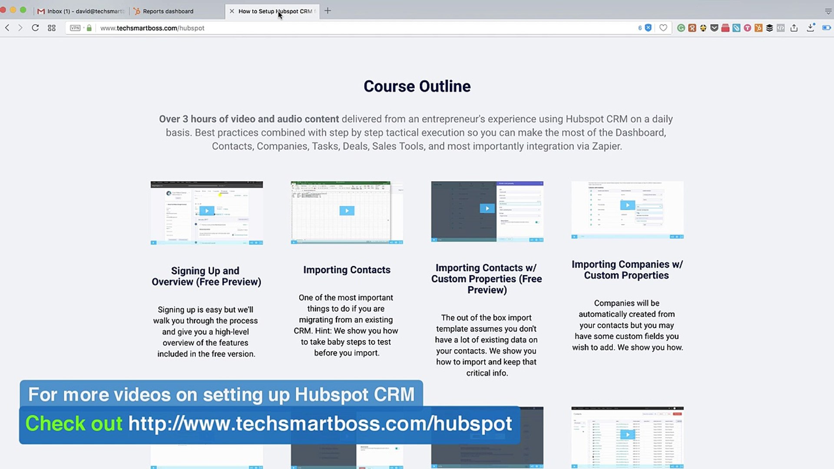
Task: Click the Importing Contacts heading
Action: 347,270
